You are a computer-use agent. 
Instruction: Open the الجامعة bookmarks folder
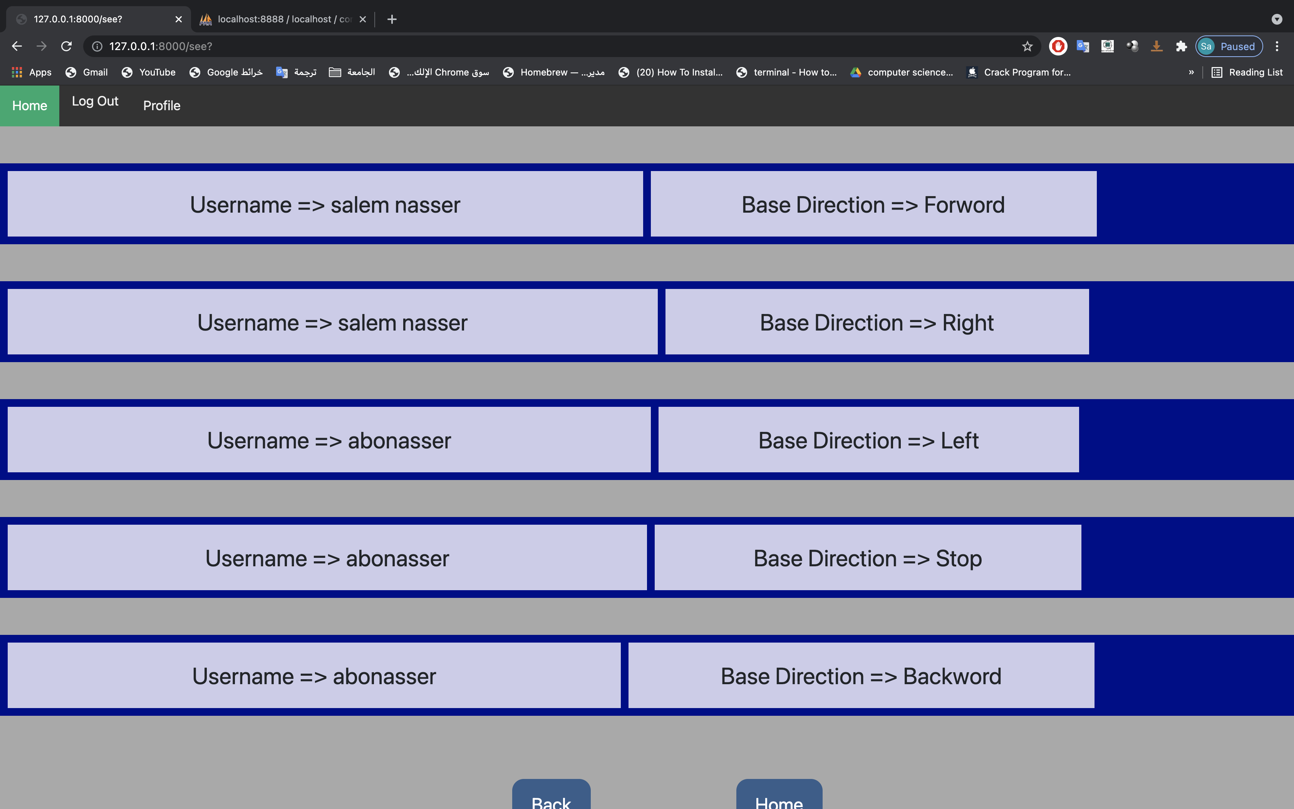[x=352, y=72]
